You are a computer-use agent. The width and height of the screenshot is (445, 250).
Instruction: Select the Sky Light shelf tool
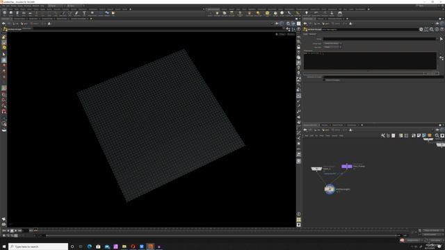tap(275, 13)
